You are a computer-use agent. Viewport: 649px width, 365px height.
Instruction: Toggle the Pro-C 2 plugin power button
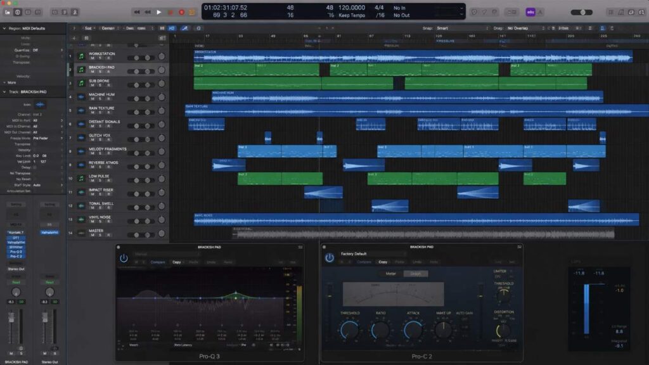330,258
